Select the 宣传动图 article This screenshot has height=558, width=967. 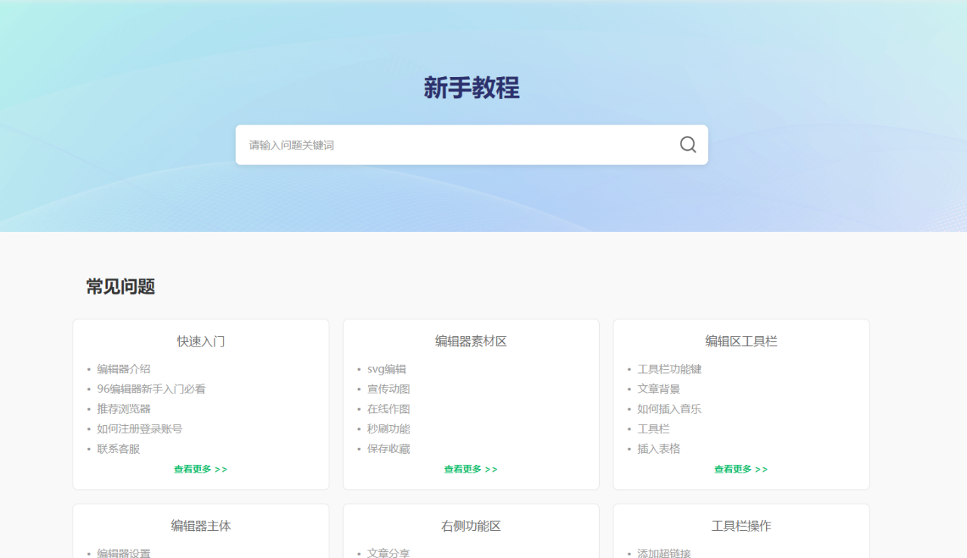(388, 389)
